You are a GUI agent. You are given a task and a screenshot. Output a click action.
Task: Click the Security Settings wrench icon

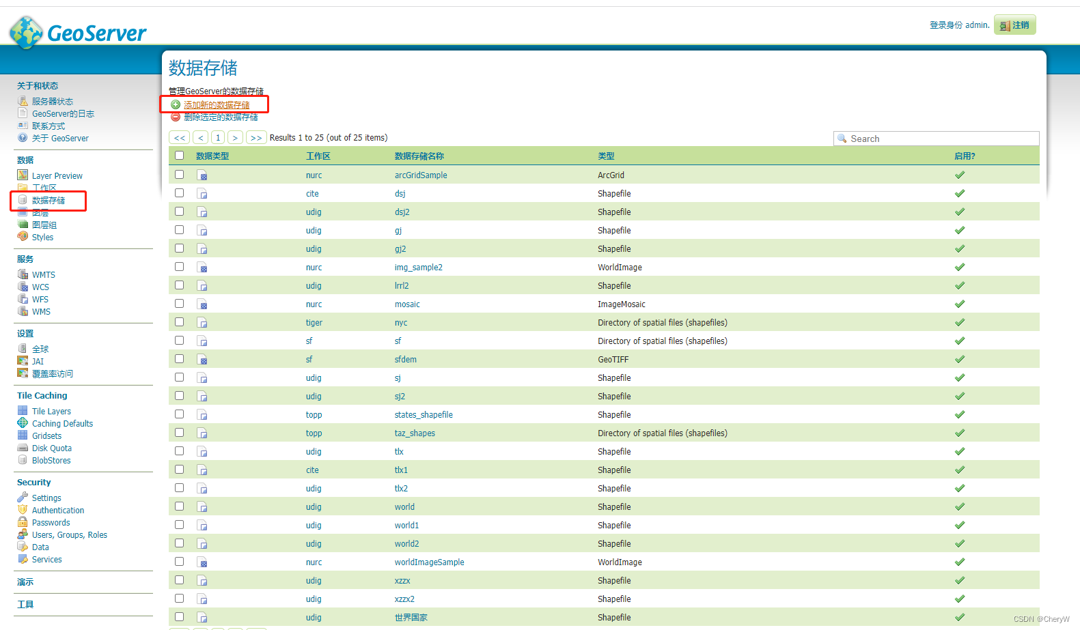(x=23, y=498)
